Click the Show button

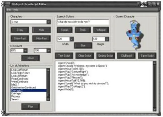pos(20,30)
